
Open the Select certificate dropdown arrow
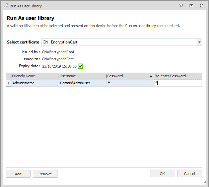click(199, 42)
